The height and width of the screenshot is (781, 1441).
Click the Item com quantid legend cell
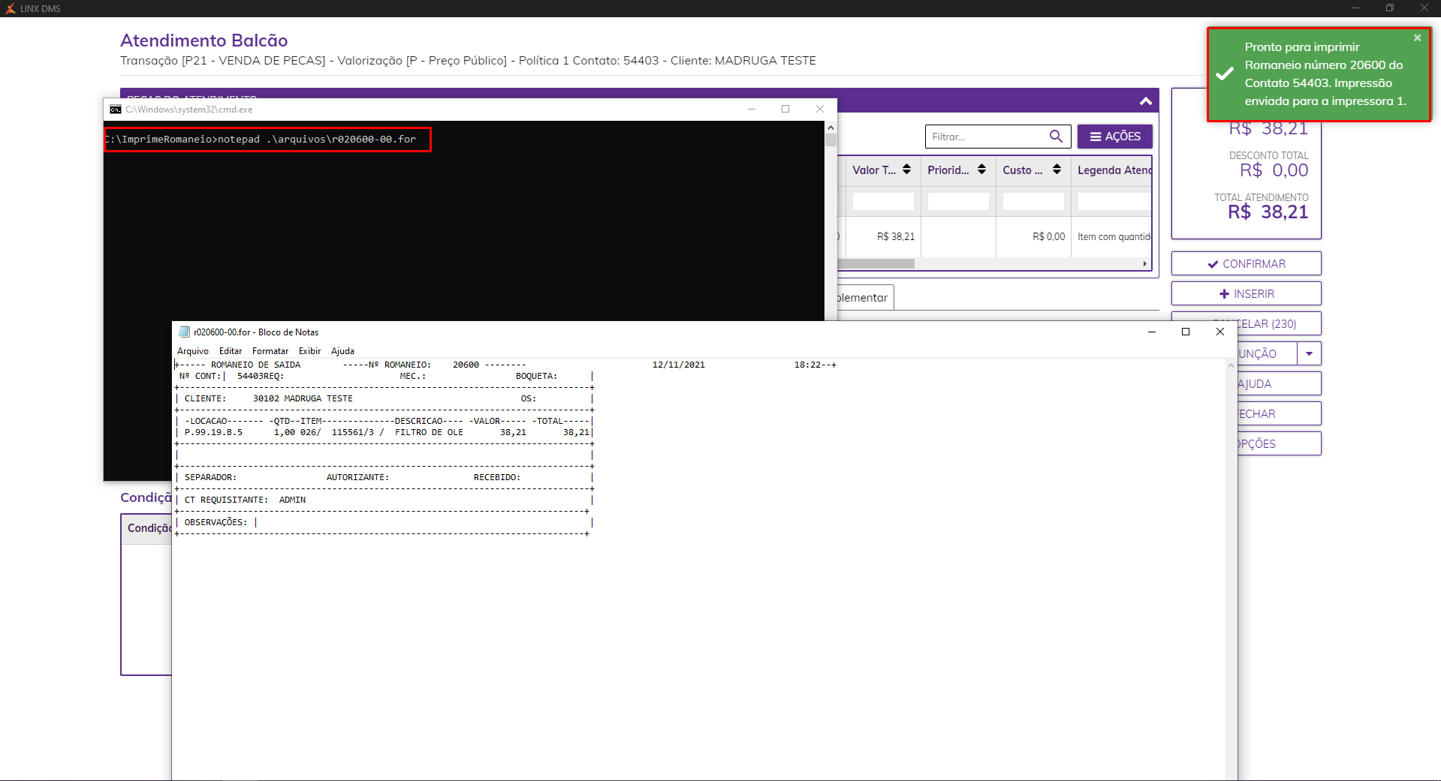(x=1114, y=236)
